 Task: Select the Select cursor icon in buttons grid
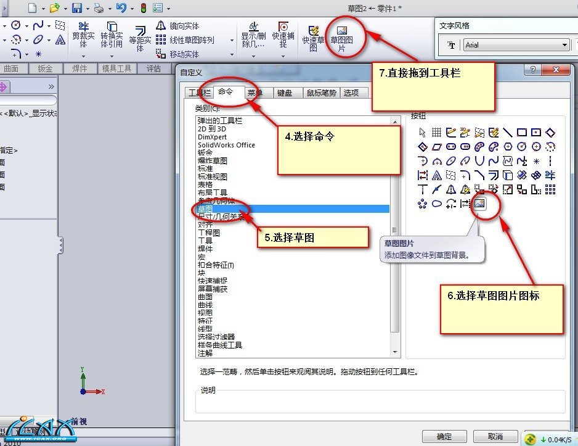coord(423,133)
